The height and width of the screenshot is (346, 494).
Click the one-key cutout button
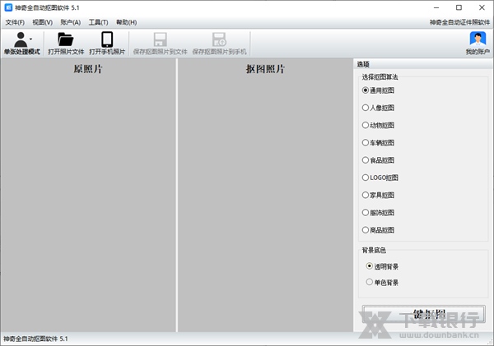pos(423,315)
